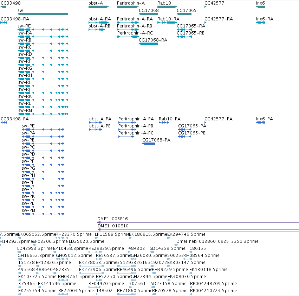
Task: Select the Rab10-RA transcript
Action: coord(167,23)
